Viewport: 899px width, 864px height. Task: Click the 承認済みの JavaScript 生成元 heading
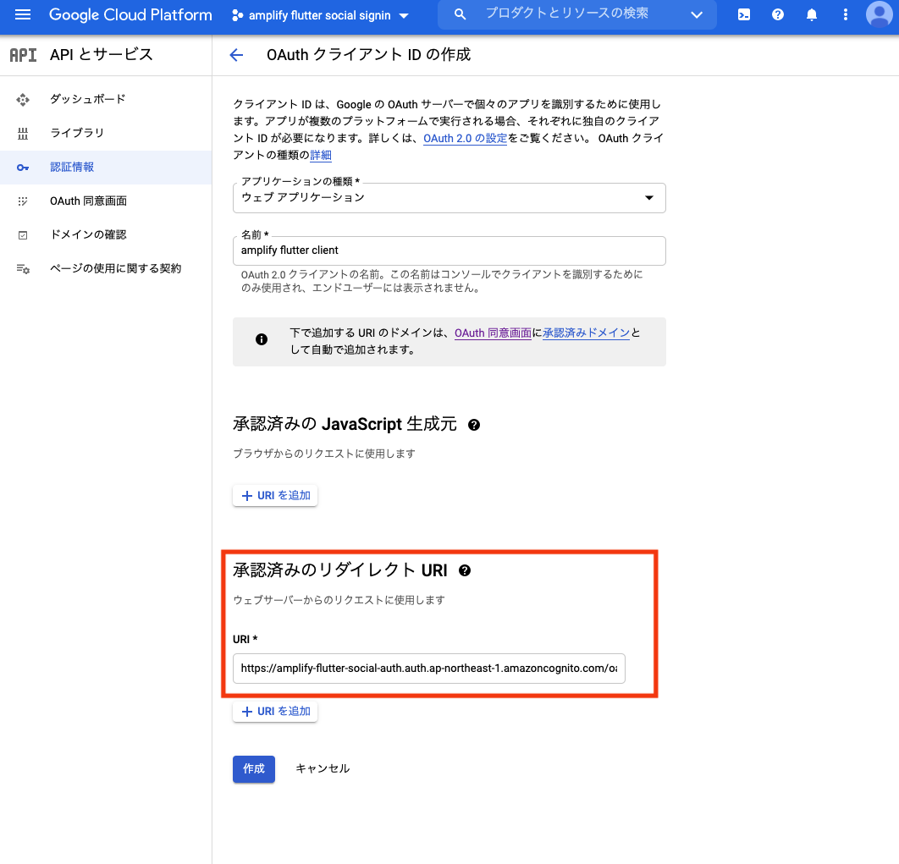345,424
